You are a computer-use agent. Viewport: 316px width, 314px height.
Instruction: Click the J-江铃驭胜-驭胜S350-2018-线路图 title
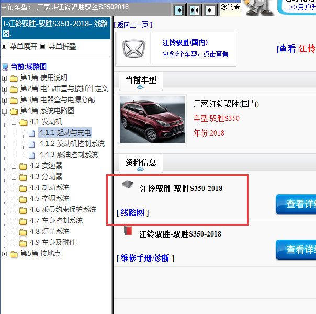click(56, 28)
